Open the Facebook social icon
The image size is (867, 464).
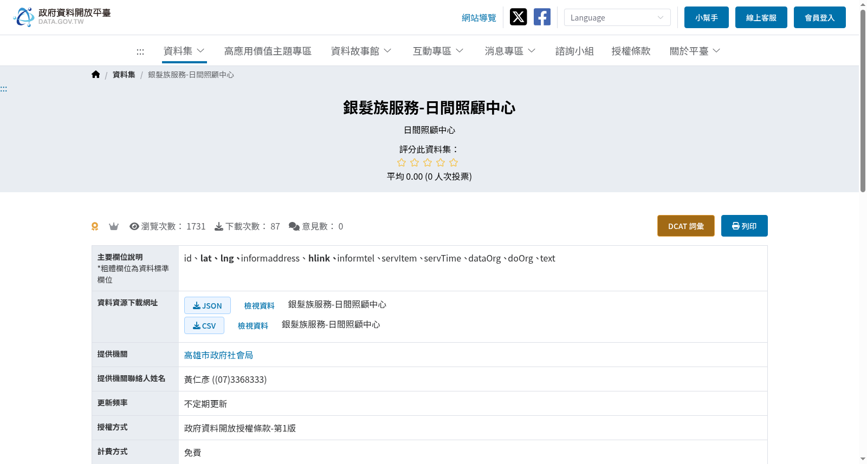pyautogui.click(x=542, y=17)
